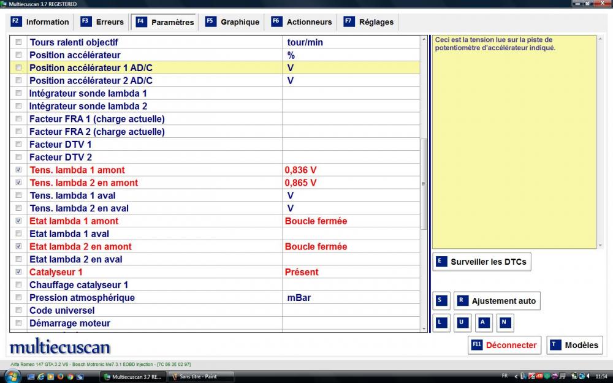Enable the Position accélérateur 1 AD/C checkbox
Image resolution: width=613 pixels, height=383 pixels.
click(x=18, y=67)
